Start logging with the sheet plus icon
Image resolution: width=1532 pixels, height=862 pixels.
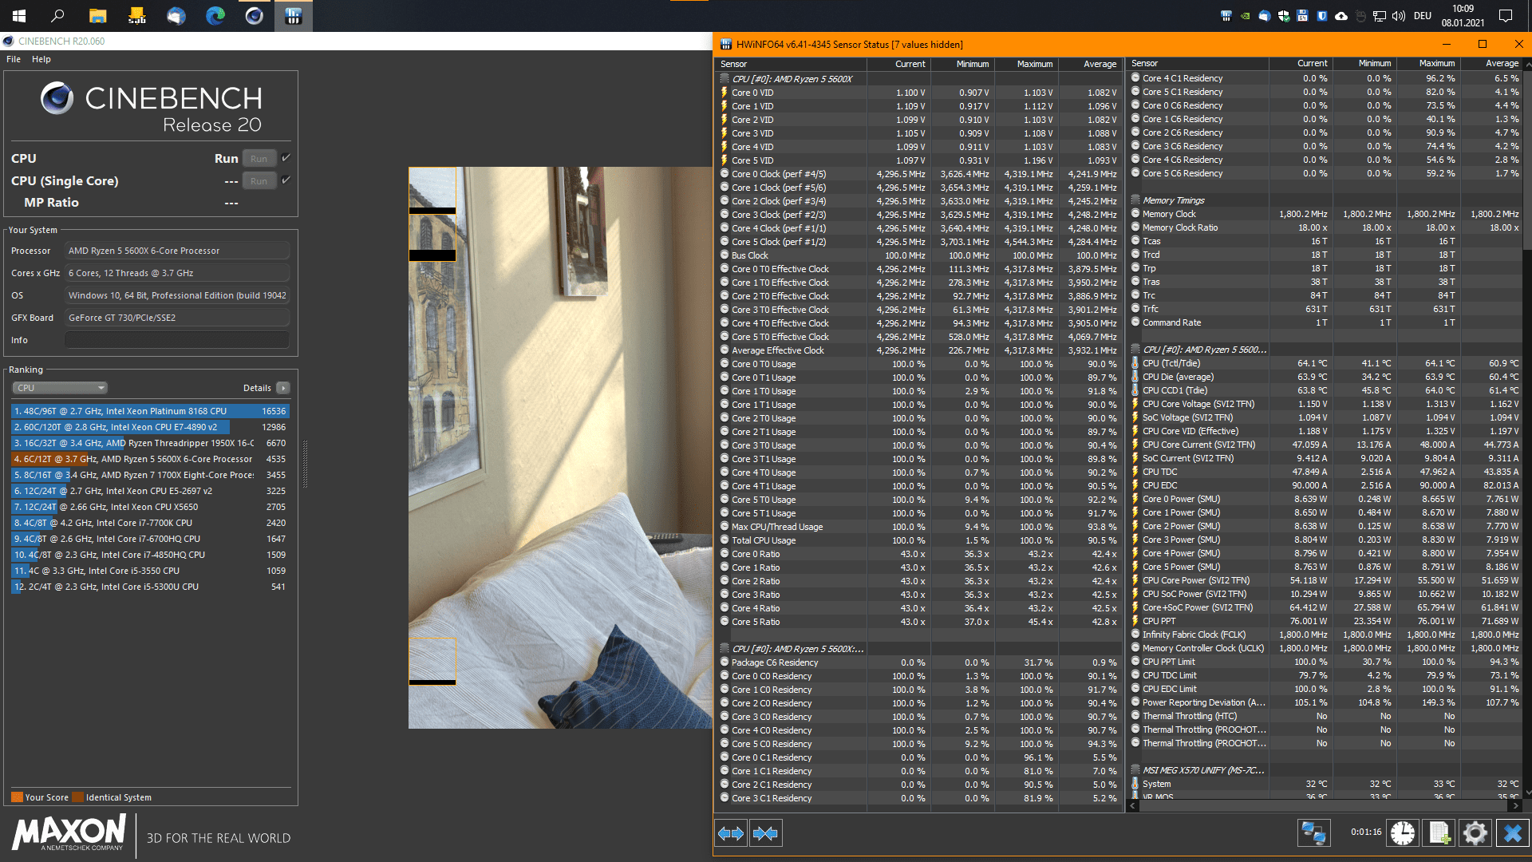point(1439,833)
